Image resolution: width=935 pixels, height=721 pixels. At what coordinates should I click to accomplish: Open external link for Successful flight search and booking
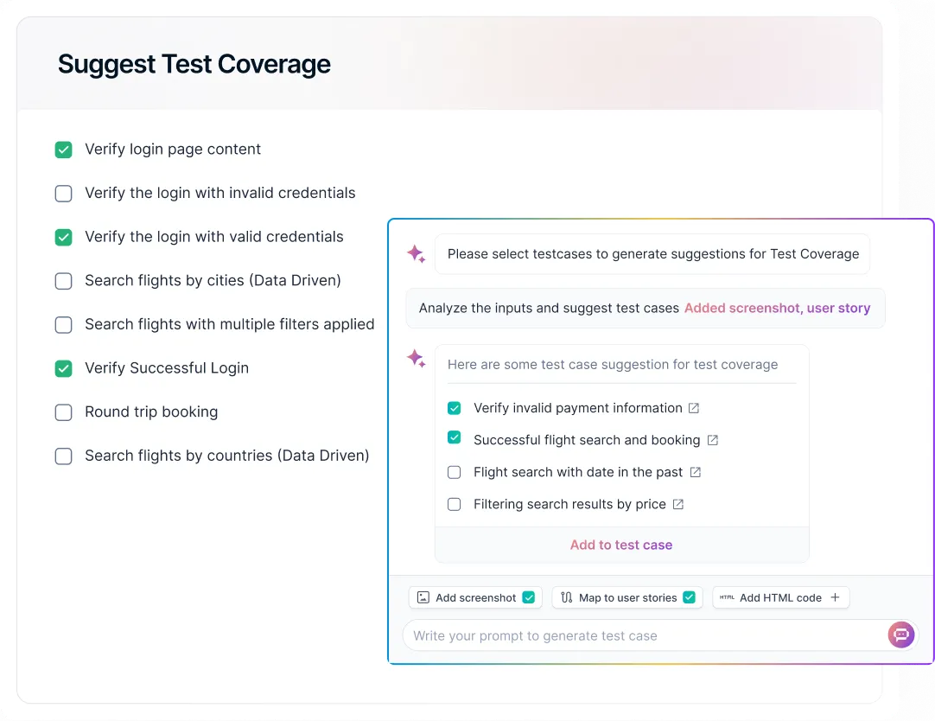pyautogui.click(x=713, y=440)
